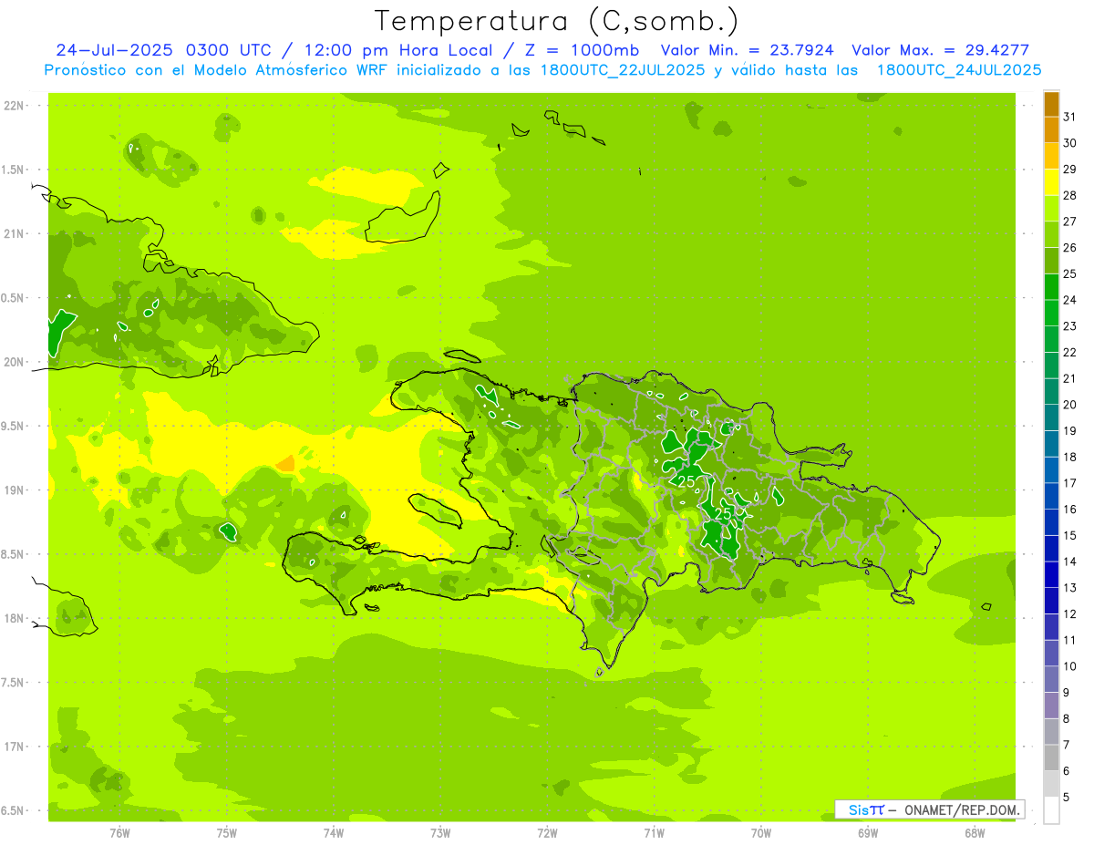Viewport: 1094px width, 845px height.
Task: Click the "74W" longitude label
Action: (334, 833)
